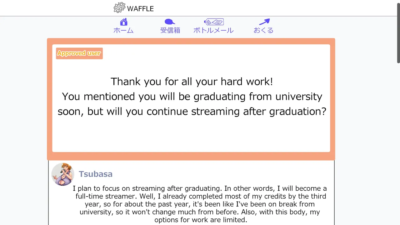
Task: Click the Approved user badge
Action: pos(79,53)
